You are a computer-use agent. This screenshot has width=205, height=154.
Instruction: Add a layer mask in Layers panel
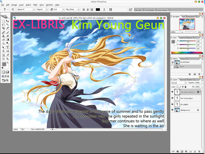(182, 151)
